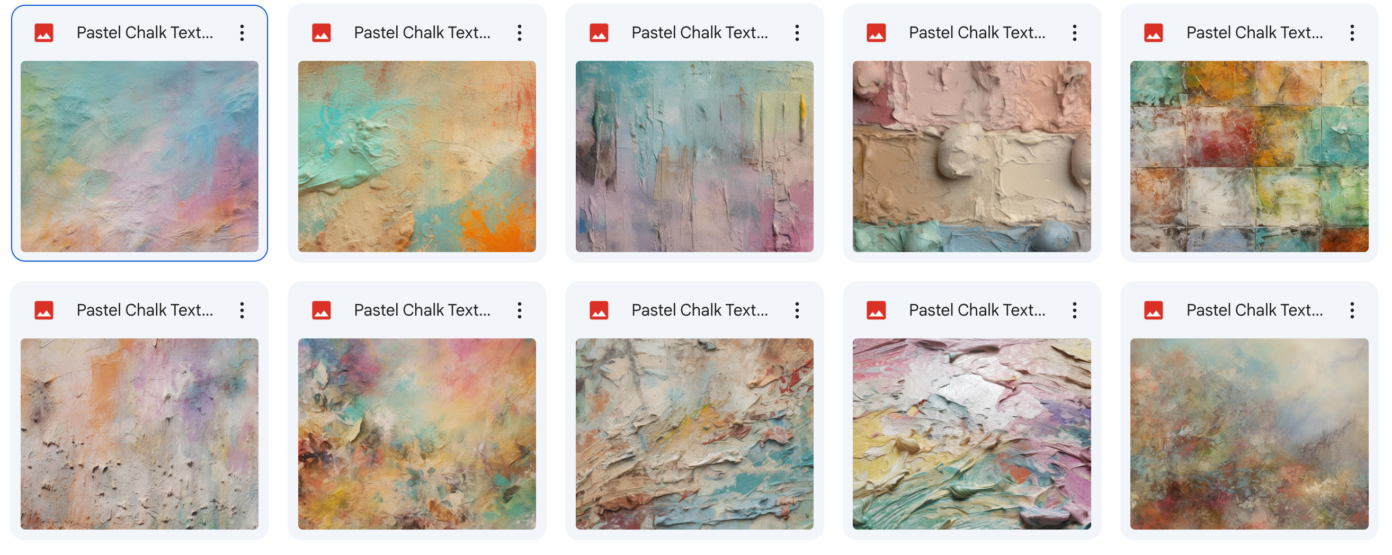This screenshot has height=555, width=1392.
Task: Click the image file icon on the patchwork tile card
Action: click(1154, 33)
